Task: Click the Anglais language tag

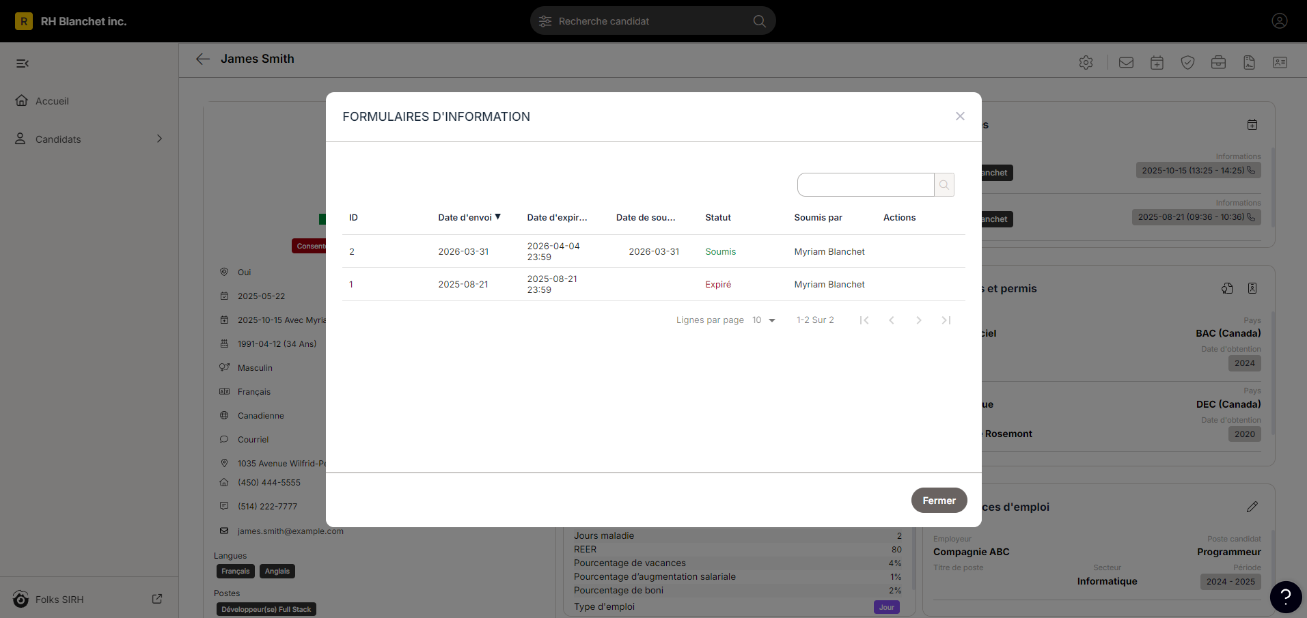Action: tap(277, 571)
